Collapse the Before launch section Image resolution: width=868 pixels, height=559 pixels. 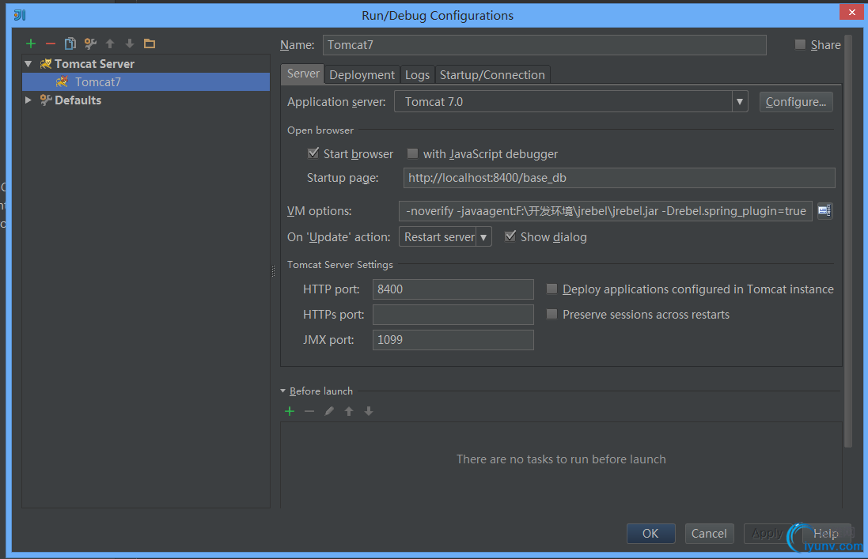click(x=283, y=391)
